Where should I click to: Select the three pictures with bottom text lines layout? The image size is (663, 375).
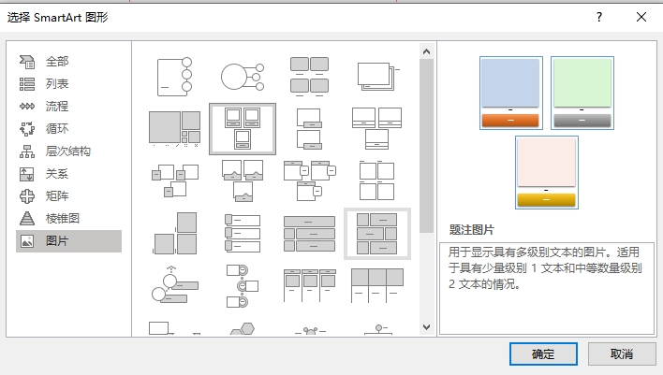[377, 129]
